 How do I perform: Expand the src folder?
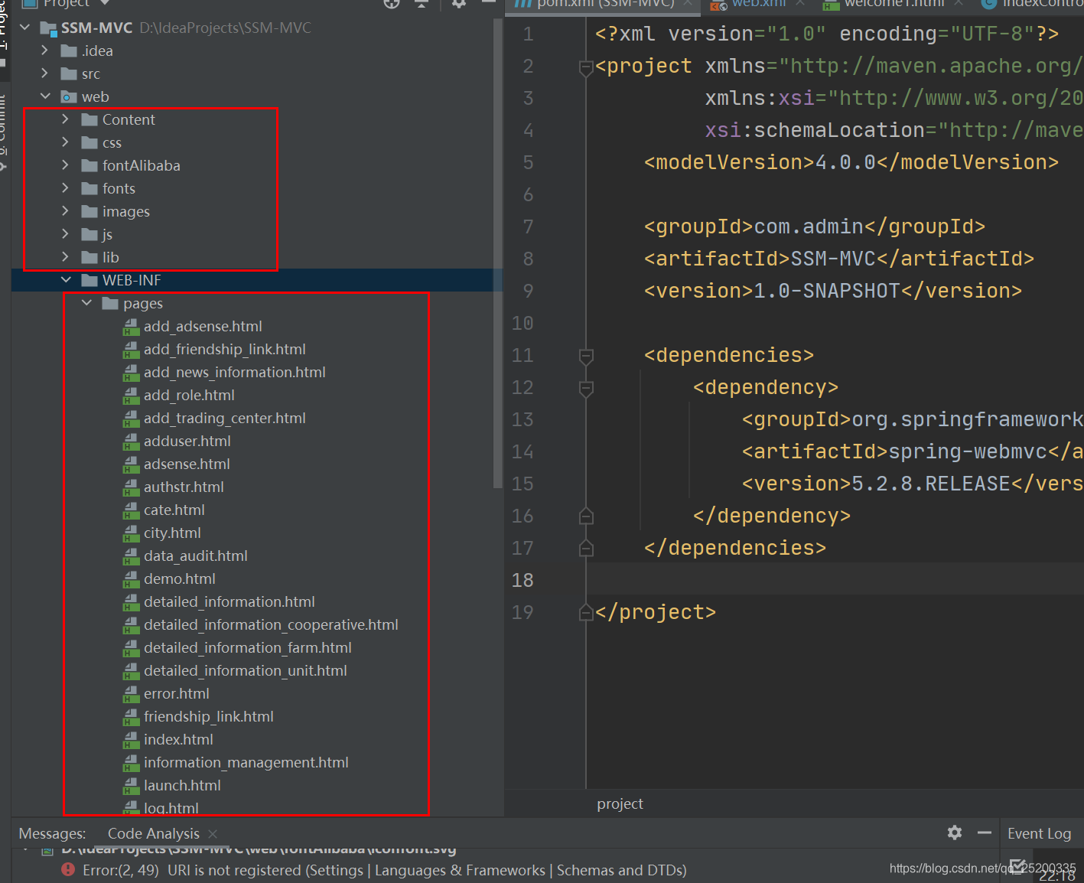44,73
